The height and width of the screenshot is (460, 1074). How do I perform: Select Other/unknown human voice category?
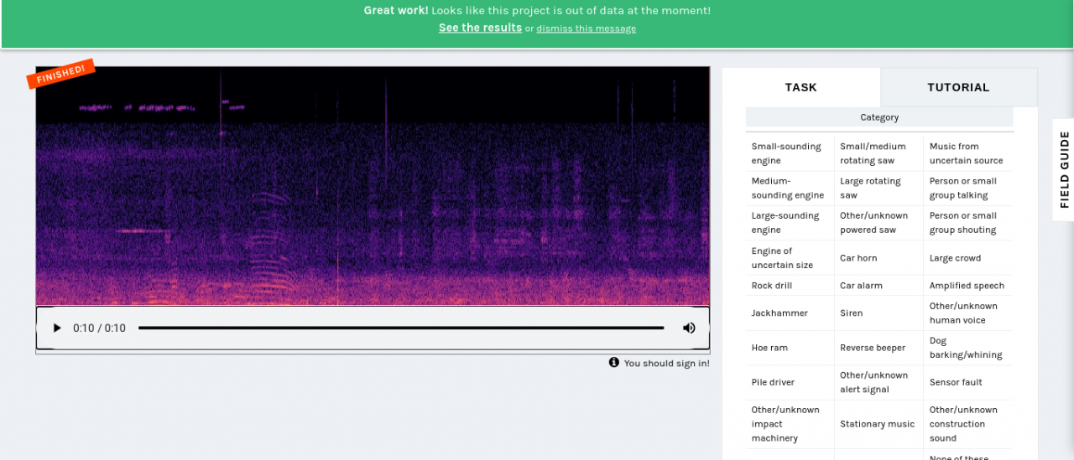pos(968,313)
